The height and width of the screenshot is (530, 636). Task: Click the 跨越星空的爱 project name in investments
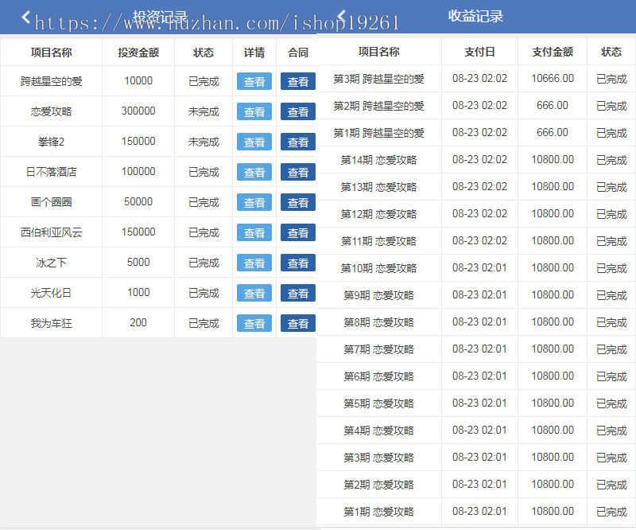[51, 81]
